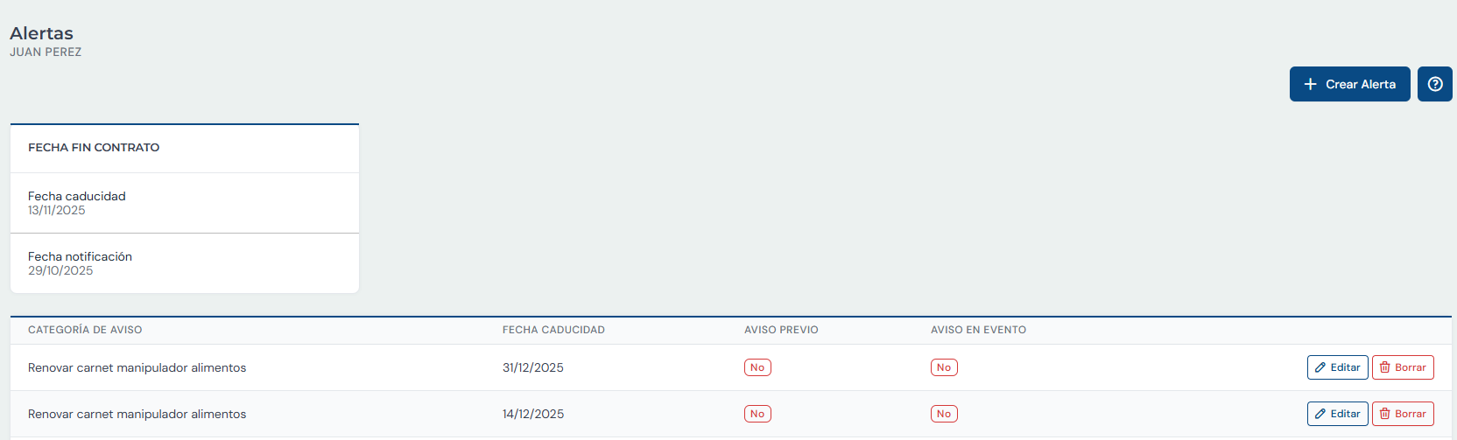Screen dimensions: 1457x440
Task: Click Aviso Previo 'No' badge, first row
Action: pyautogui.click(x=757, y=367)
